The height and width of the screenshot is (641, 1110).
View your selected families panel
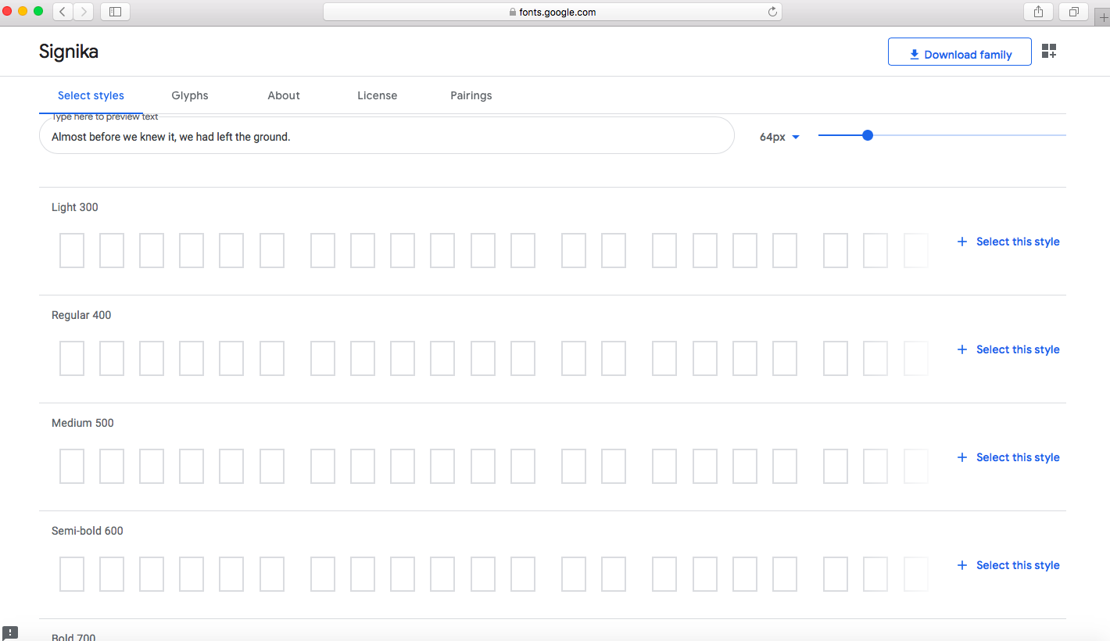tap(1049, 52)
